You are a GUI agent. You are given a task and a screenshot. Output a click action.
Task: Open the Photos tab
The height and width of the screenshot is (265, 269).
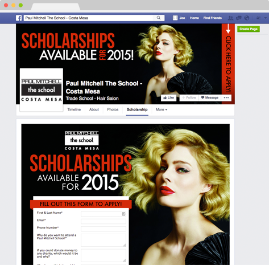[113, 109]
